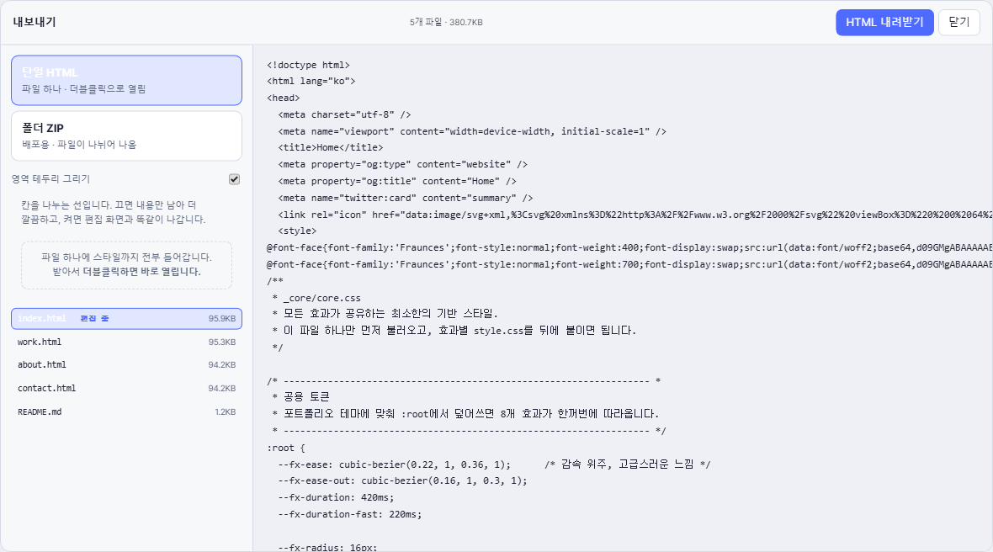The width and height of the screenshot is (993, 552).
Task: Select the 단일 HTML export option
Action: coord(127,81)
